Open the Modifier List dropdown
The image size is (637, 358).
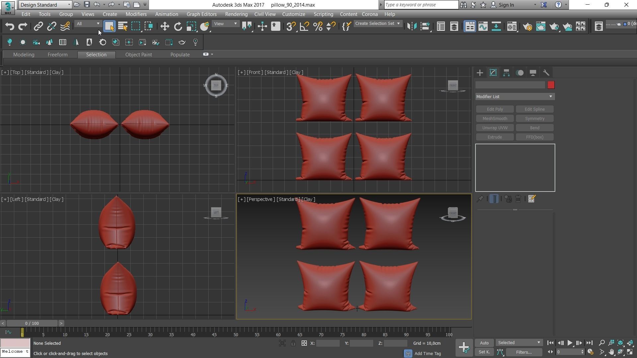click(515, 96)
